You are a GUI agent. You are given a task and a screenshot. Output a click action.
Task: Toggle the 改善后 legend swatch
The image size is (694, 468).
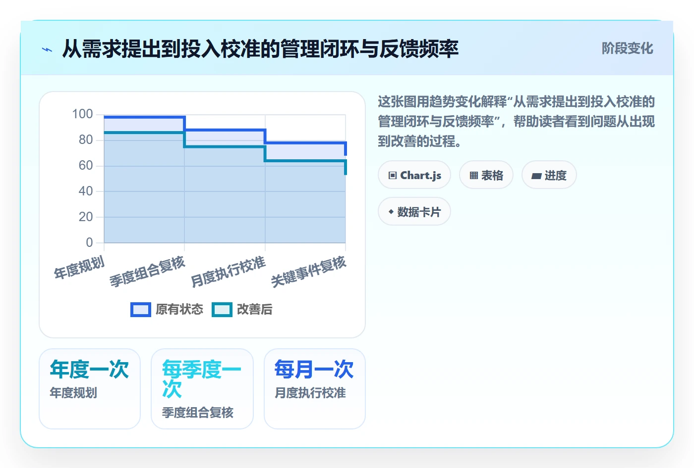tap(222, 309)
